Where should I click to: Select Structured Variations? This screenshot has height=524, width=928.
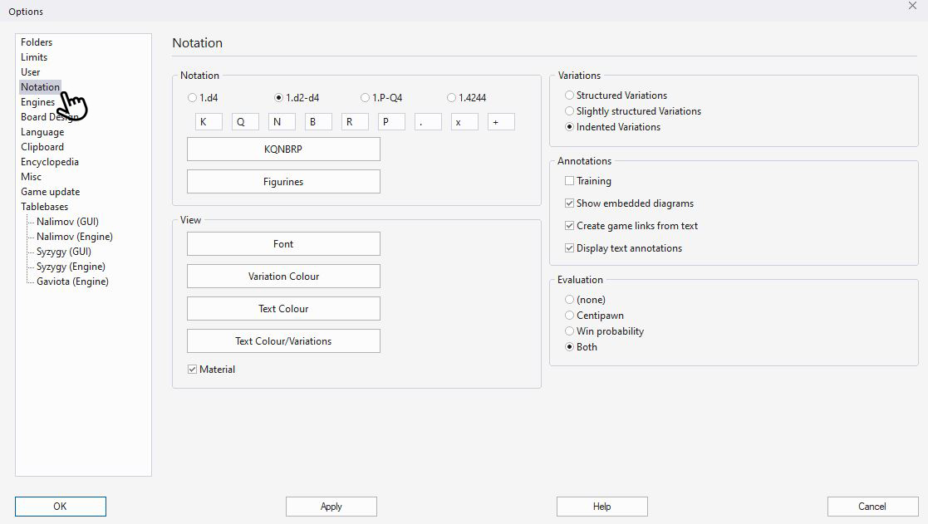[x=616, y=95]
